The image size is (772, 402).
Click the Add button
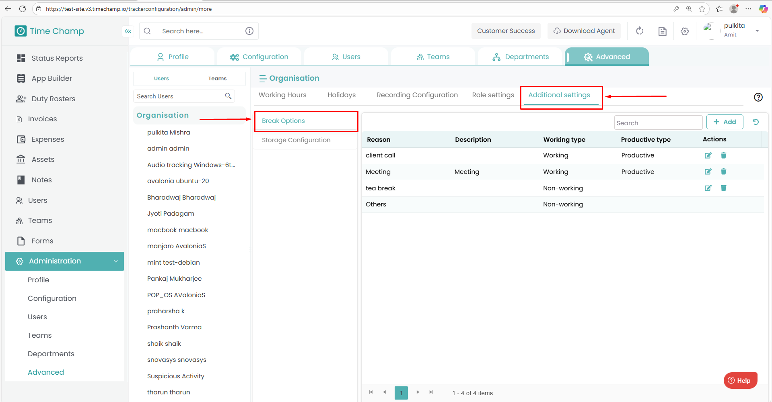pos(724,122)
